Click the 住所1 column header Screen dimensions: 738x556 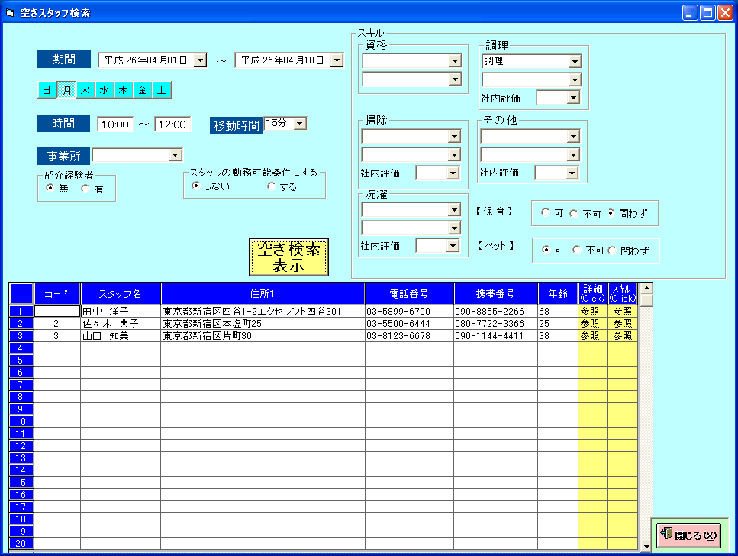click(x=263, y=294)
